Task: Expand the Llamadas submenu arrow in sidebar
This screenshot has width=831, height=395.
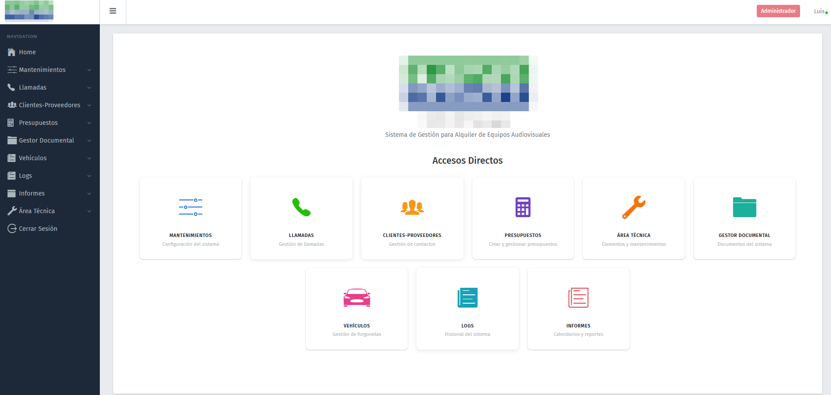Action: pyautogui.click(x=89, y=87)
